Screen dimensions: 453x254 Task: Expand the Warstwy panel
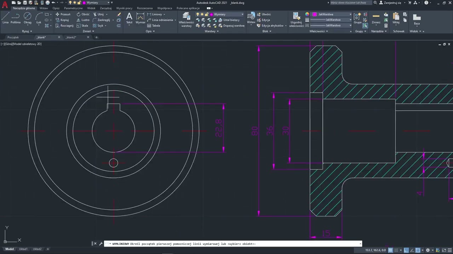212,31
